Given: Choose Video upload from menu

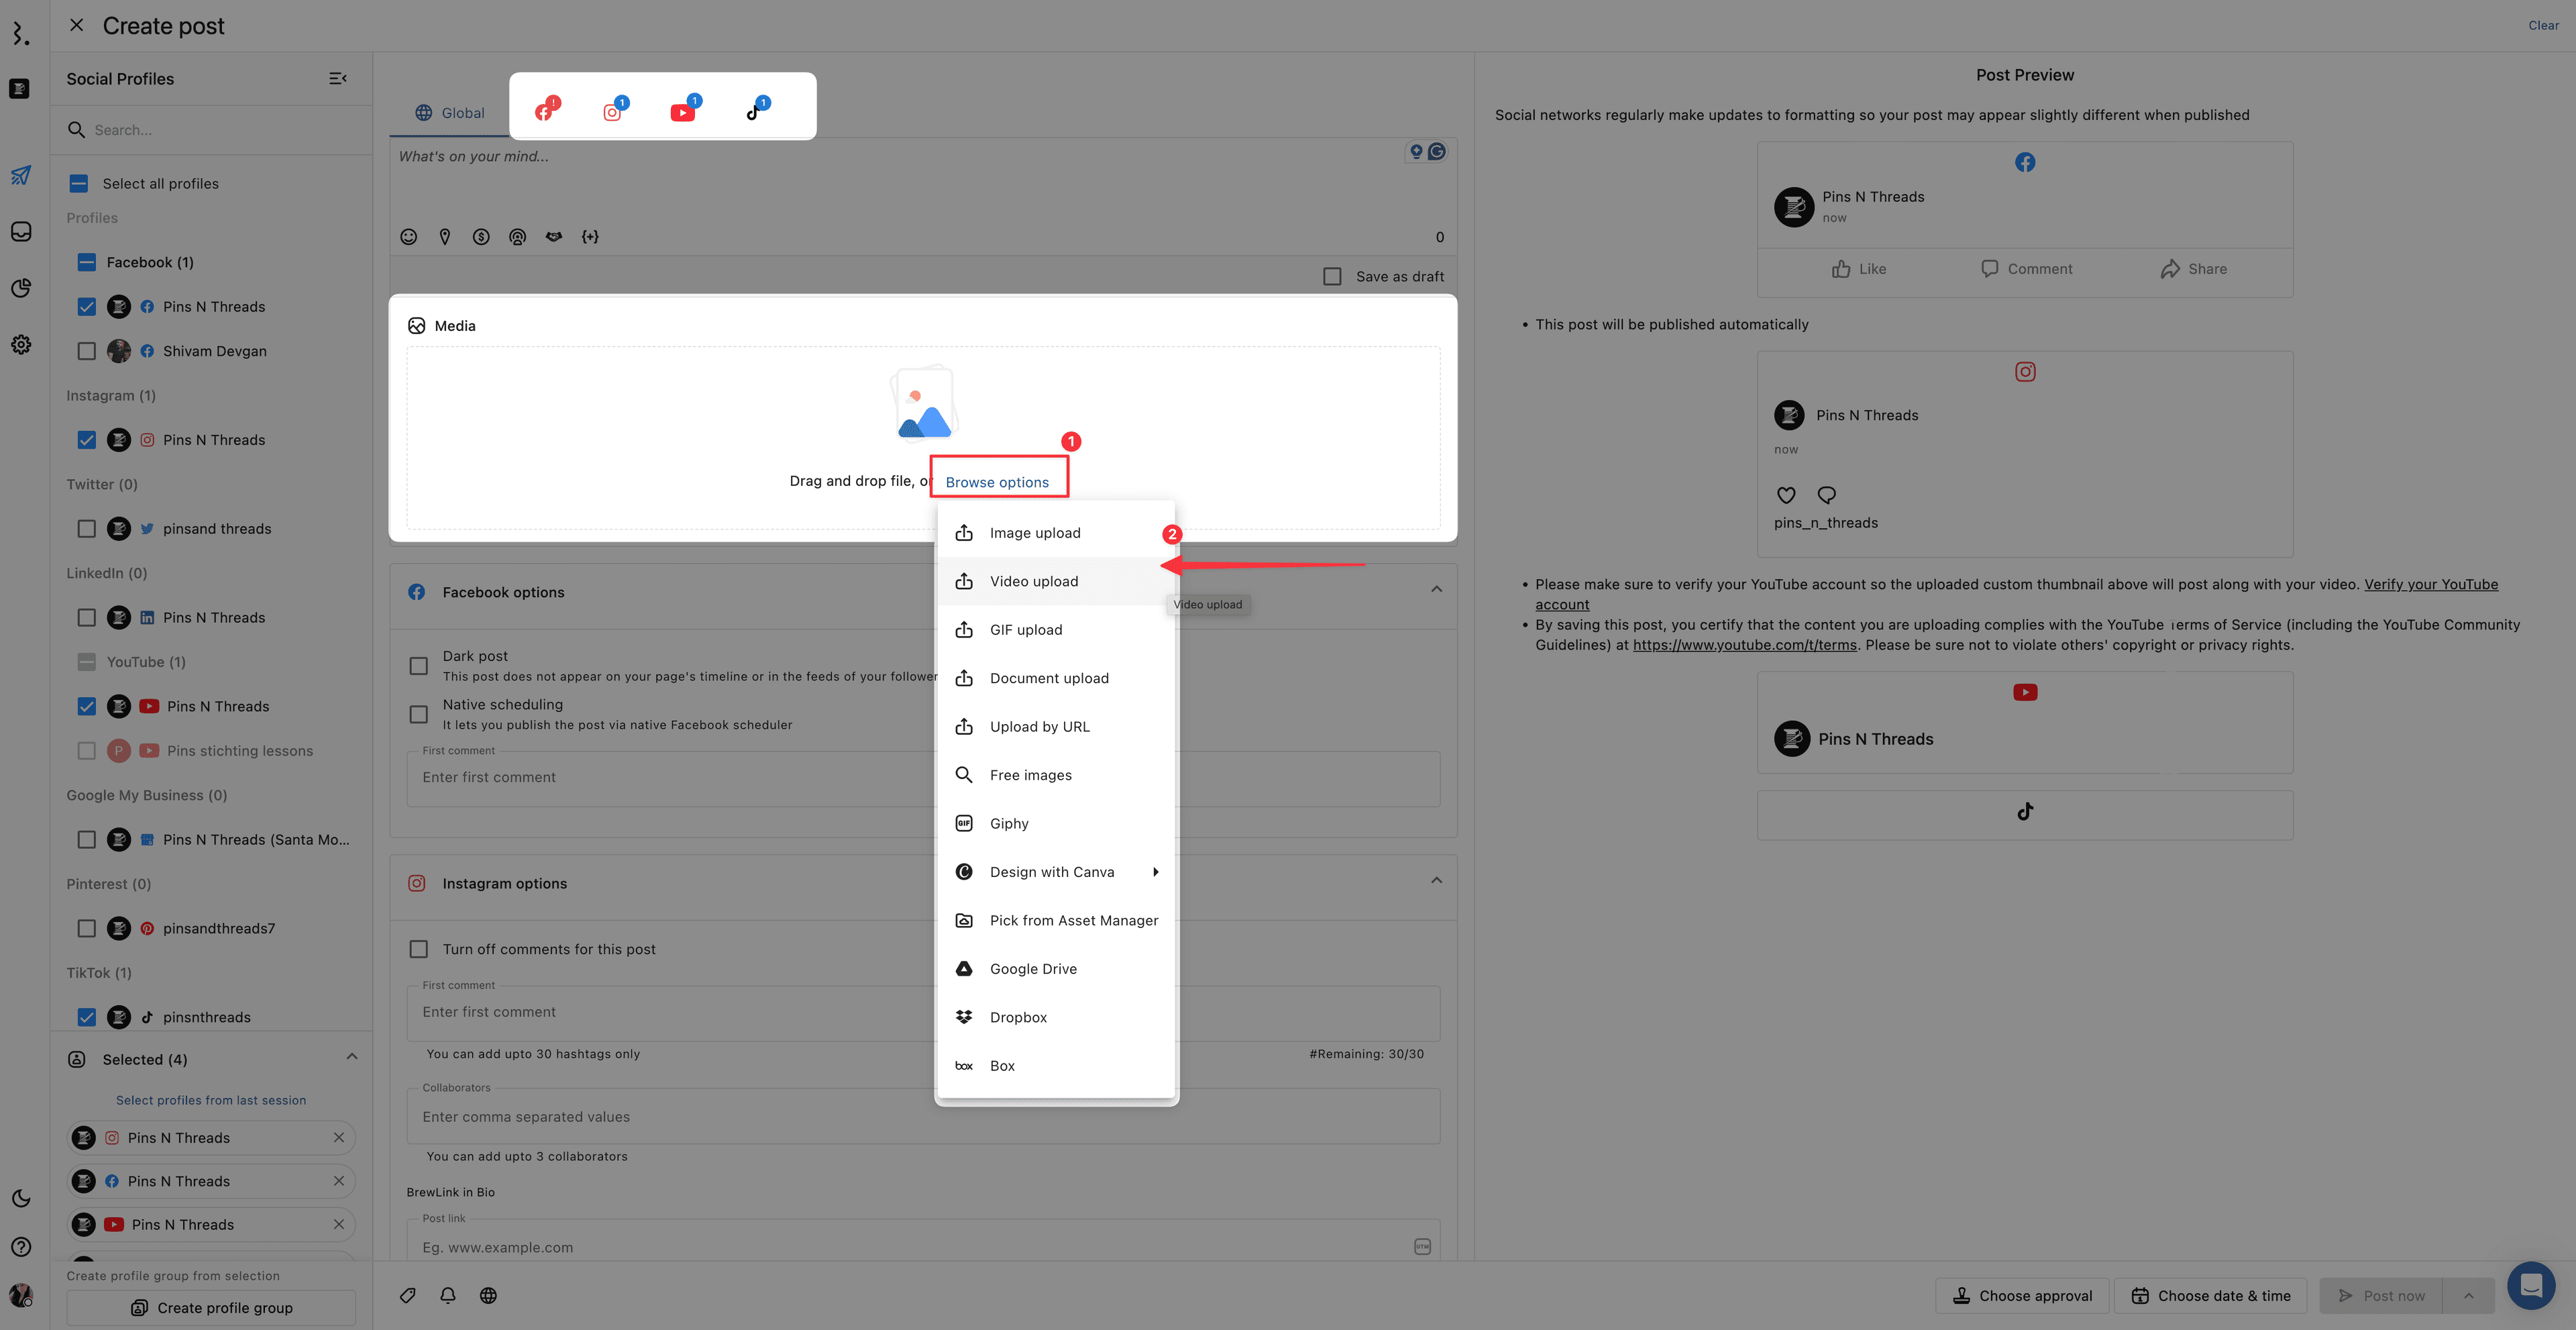Looking at the screenshot, I should coord(1056,581).
